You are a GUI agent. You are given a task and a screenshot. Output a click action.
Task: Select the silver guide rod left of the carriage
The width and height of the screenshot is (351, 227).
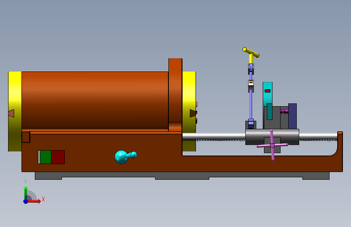click(214, 136)
